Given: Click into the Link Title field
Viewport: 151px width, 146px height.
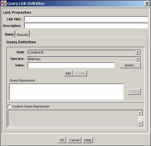Looking at the screenshot, I should (x=86, y=19).
